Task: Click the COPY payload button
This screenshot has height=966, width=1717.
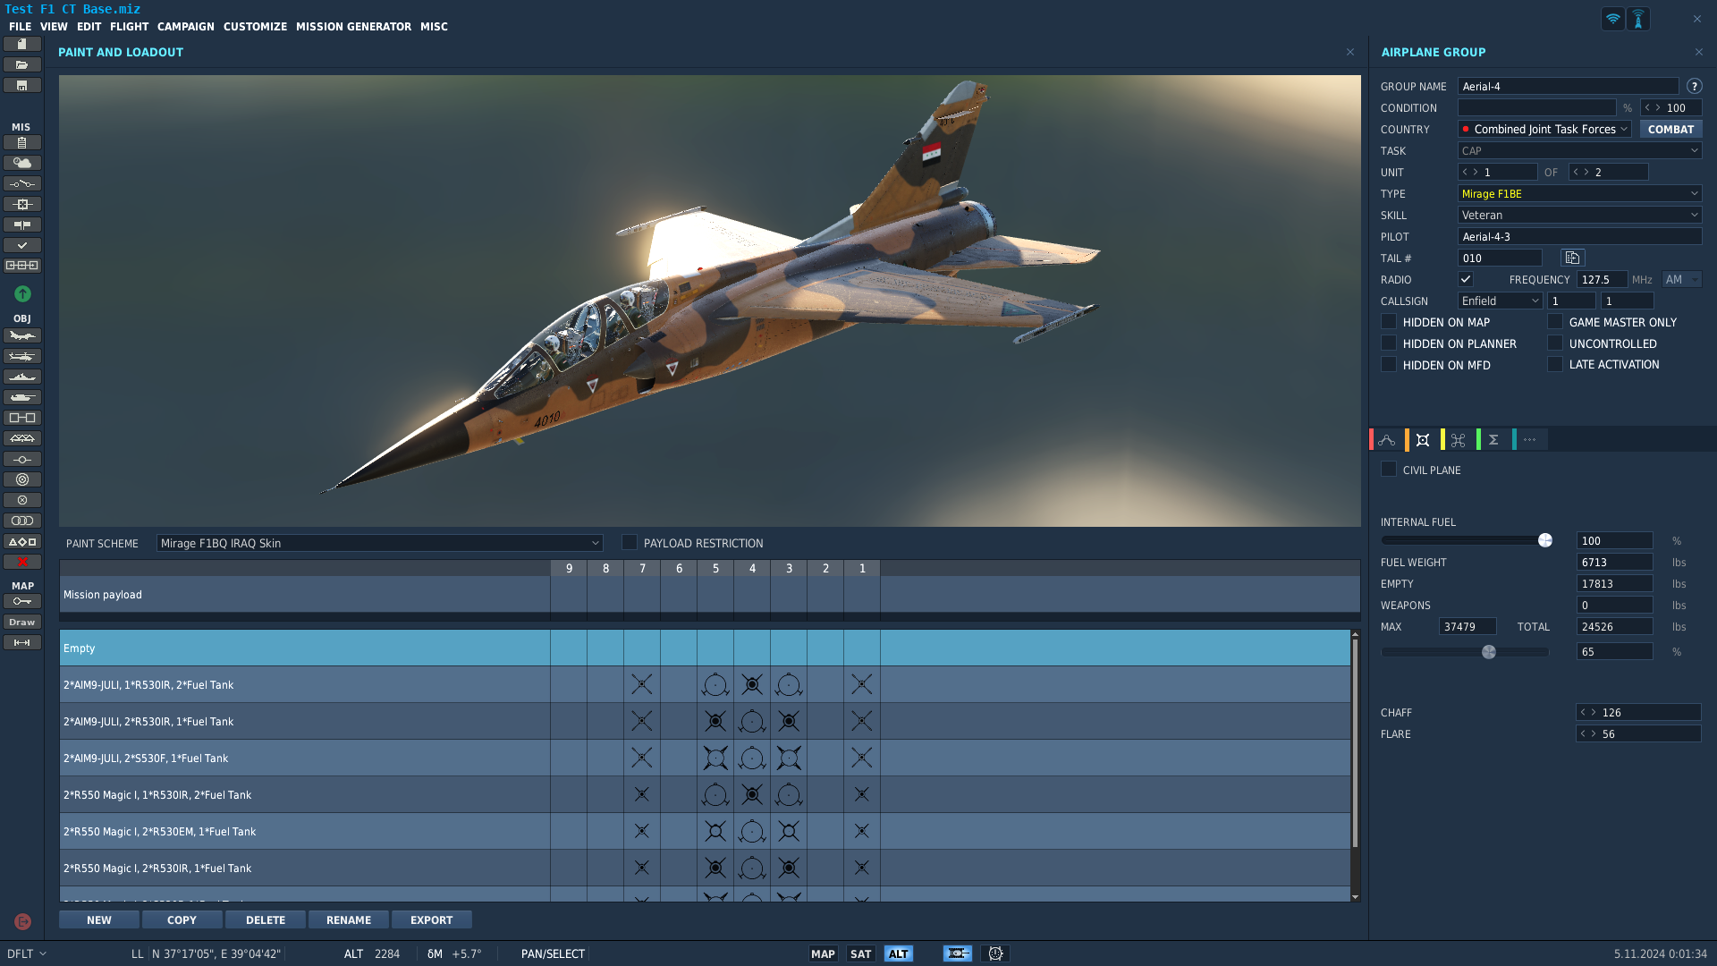Action: coord(182,919)
